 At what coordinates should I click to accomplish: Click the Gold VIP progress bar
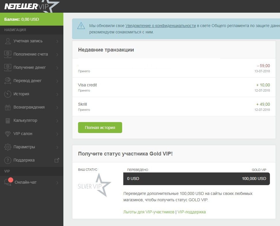[196, 178]
